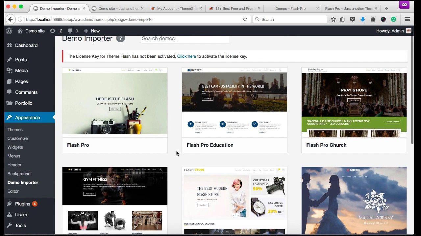Select the Flash Store demo thumbnail
The height and width of the screenshot is (236, 421).
pos(235,201)
